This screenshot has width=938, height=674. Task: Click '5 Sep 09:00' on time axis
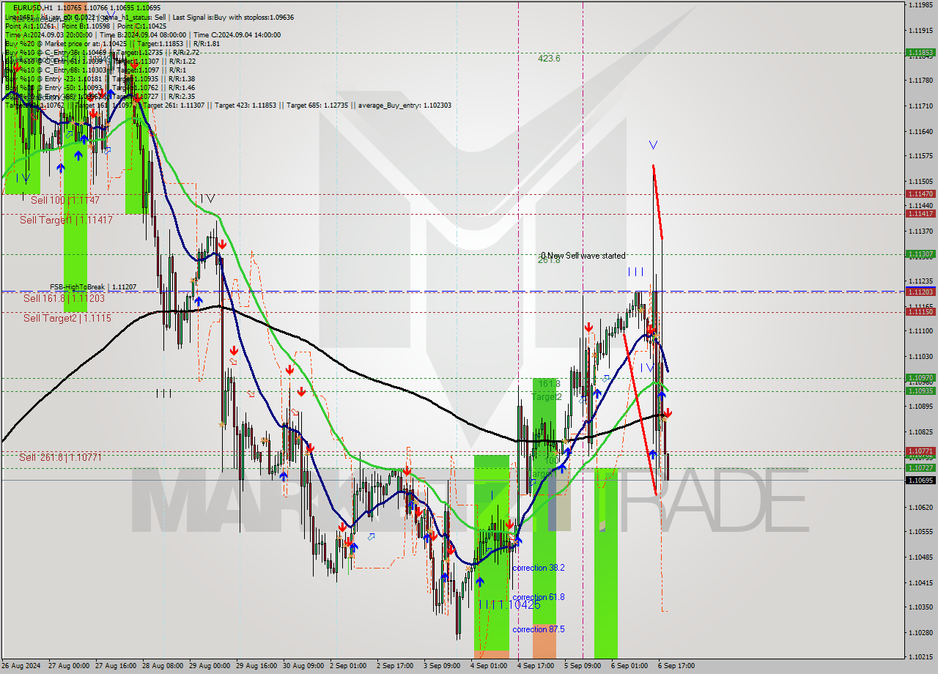click(x=583, y=666)
